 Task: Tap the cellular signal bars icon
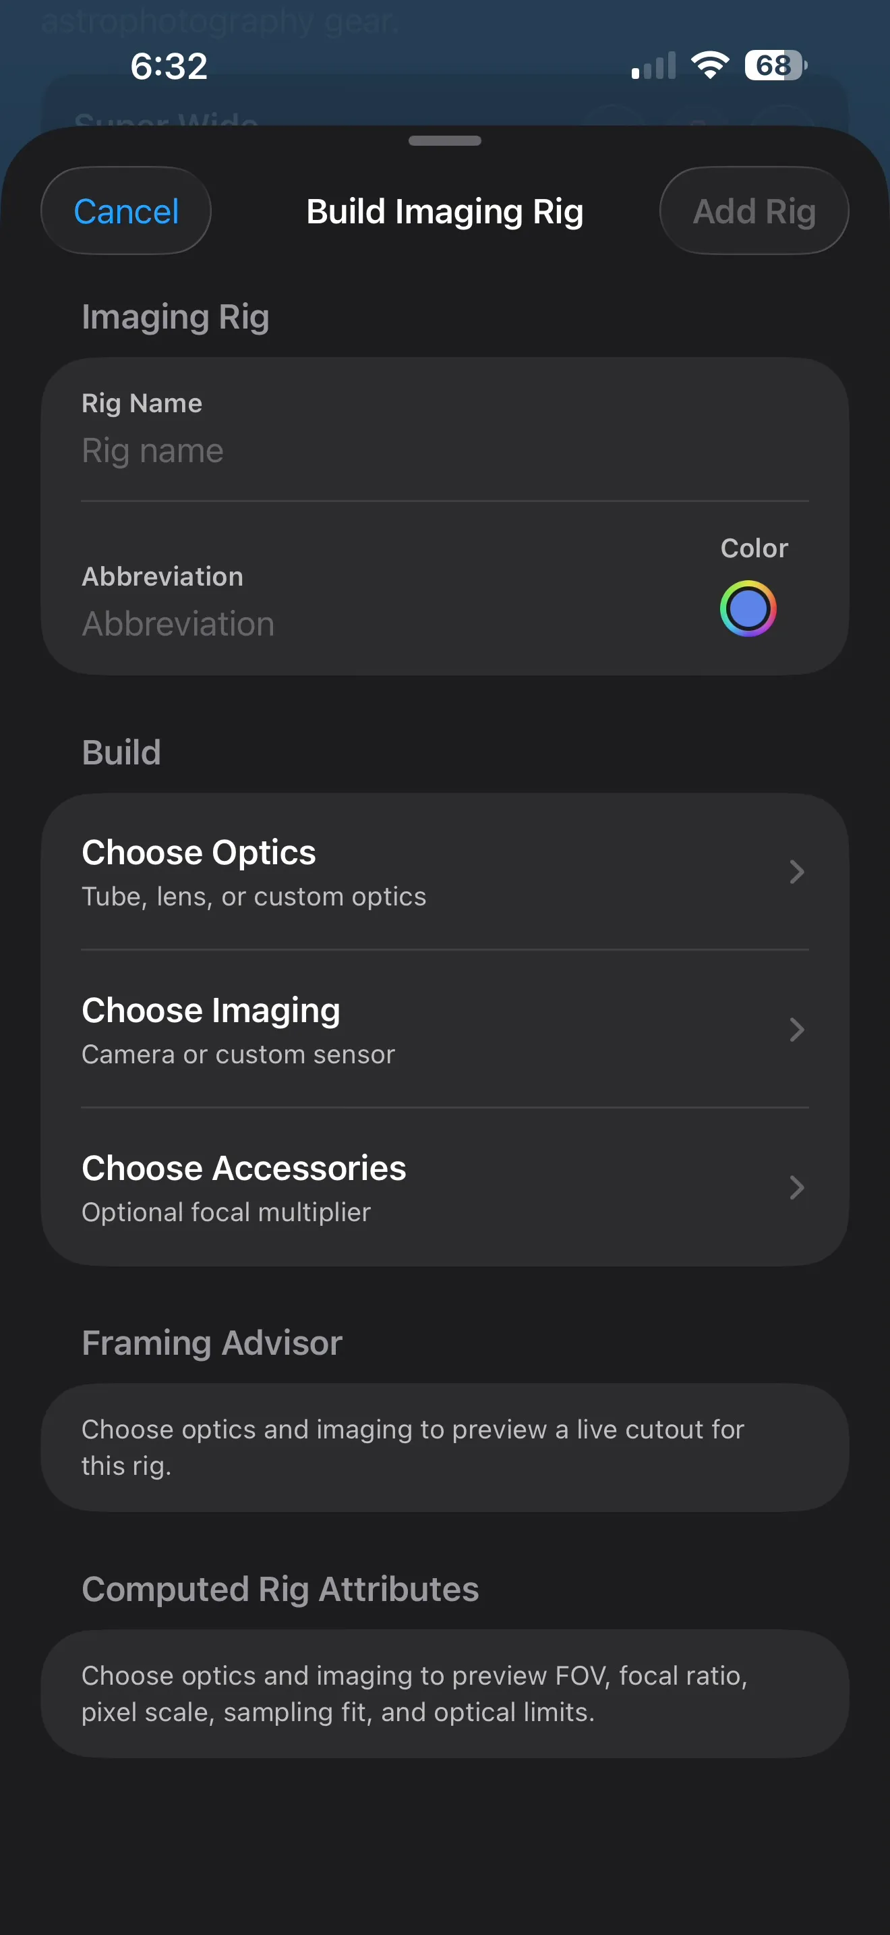[653, 65]
